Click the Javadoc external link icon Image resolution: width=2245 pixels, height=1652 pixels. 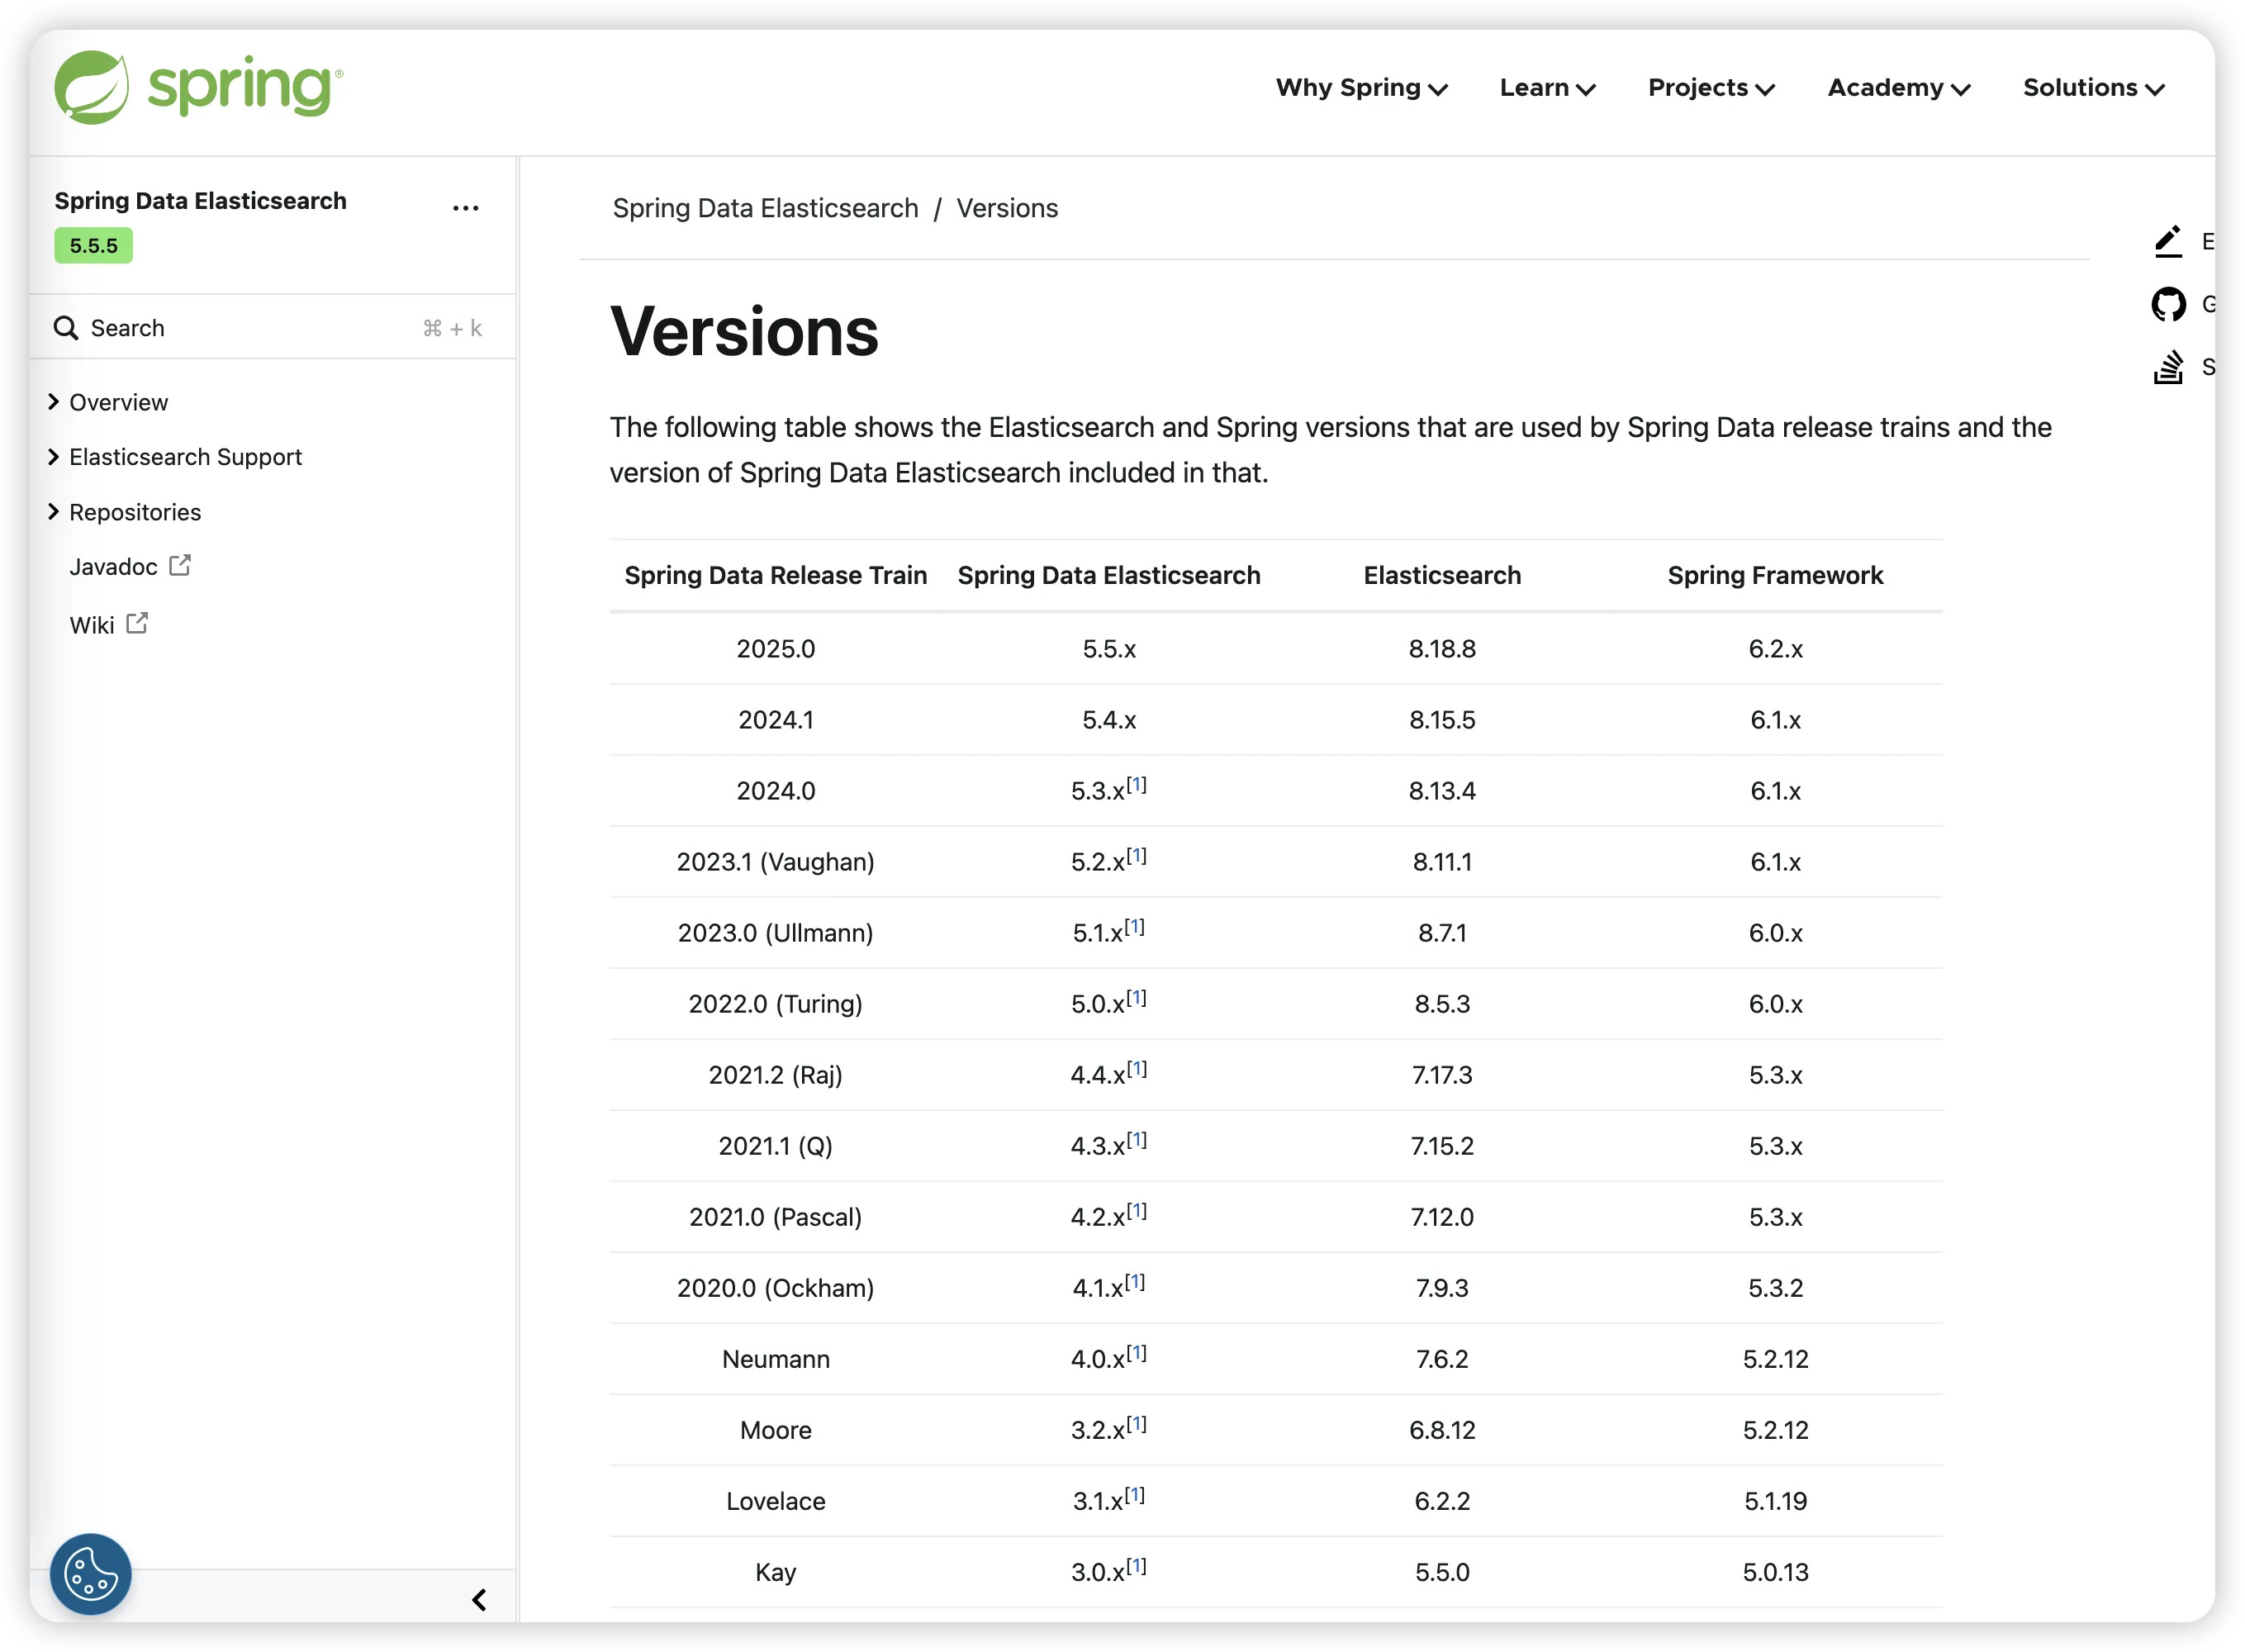pos(180,566)
